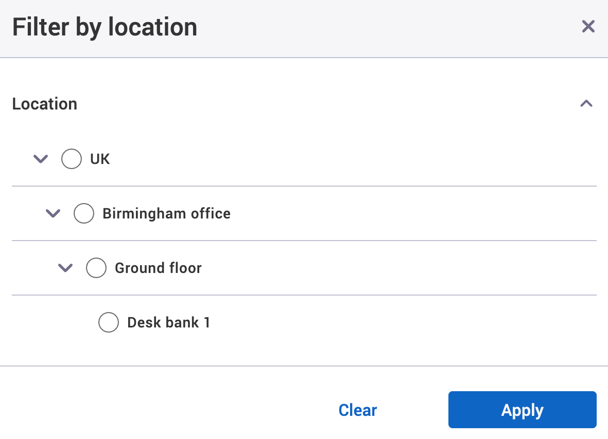This screenshot has height=439, width=608.
Task: Select the UK radio button
Action: (71, 159)
